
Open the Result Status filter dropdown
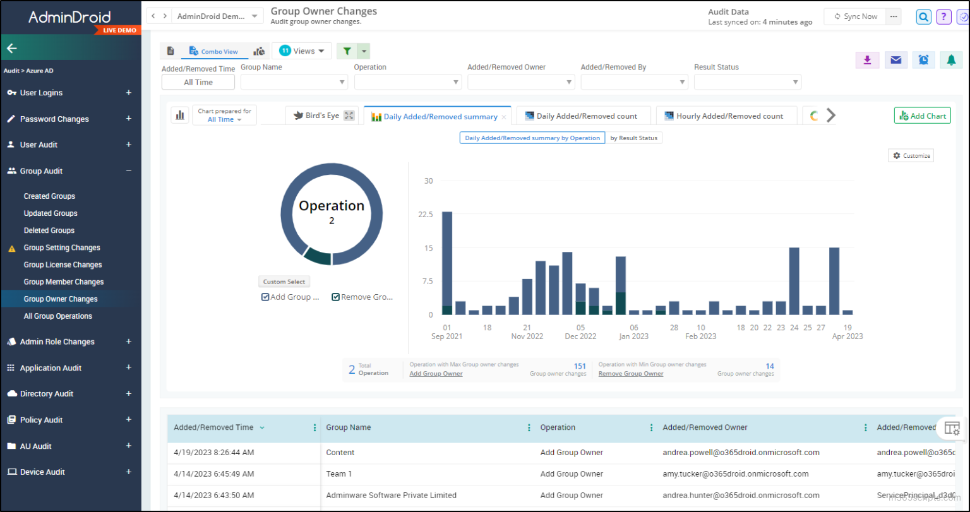tap(747, 81)
